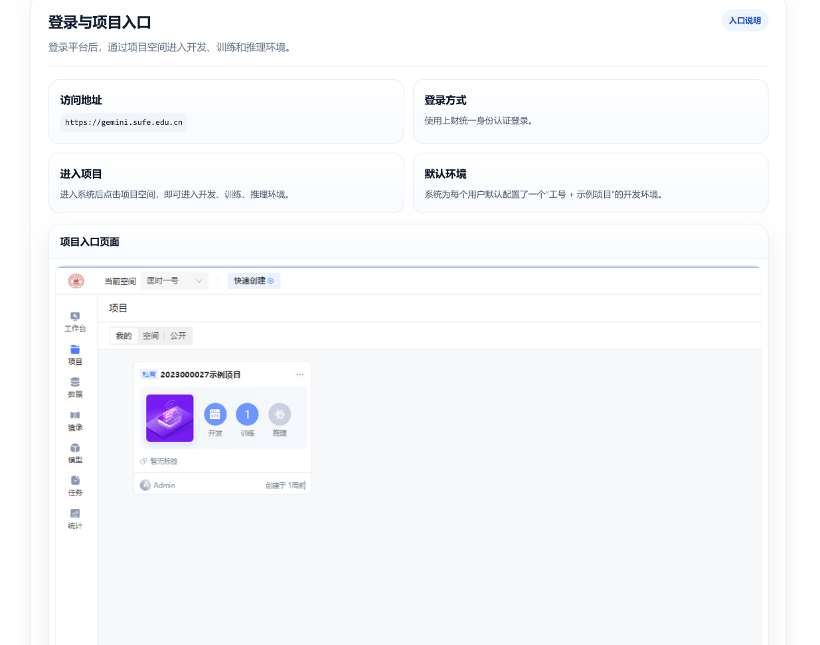
Task: Click the 当前空间 label
Action: coord(120,282)
